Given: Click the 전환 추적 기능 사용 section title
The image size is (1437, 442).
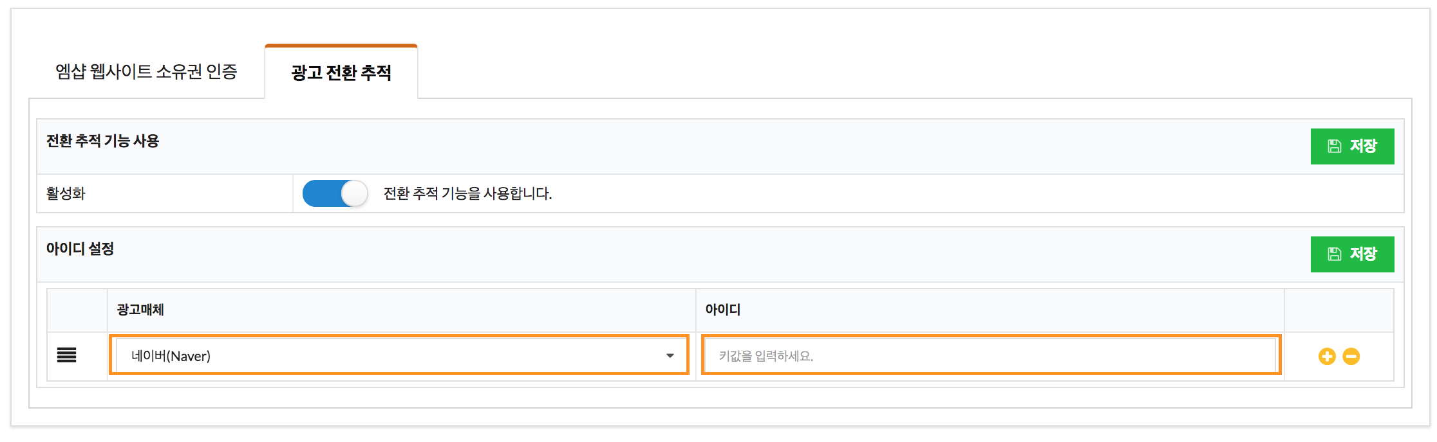Looking at the screenshot, I should click(x=102, y=141).
